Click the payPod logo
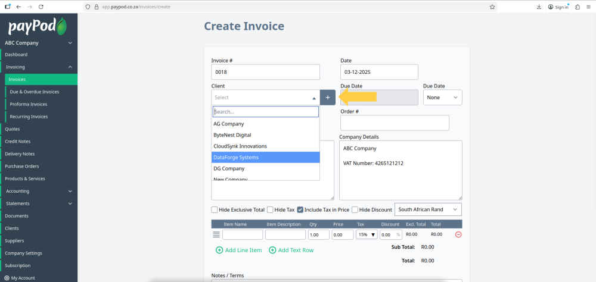This screenshot has width=596, height=282. click(38, 26)
